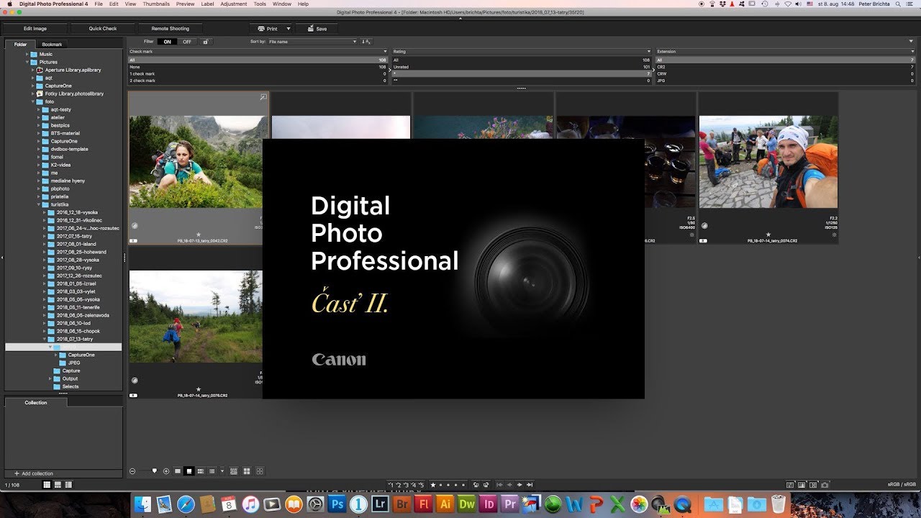The width and height of the screenshot is (921, 518).
Task: Select large thumbnail view mode icon
Action: coord(177,471)
